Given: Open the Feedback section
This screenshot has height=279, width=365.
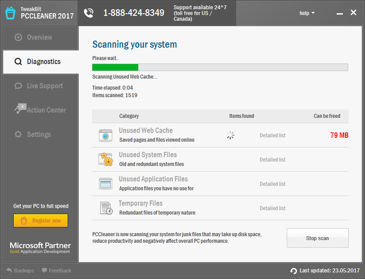Looking at the screenshot, I should (x=56, y=270).
